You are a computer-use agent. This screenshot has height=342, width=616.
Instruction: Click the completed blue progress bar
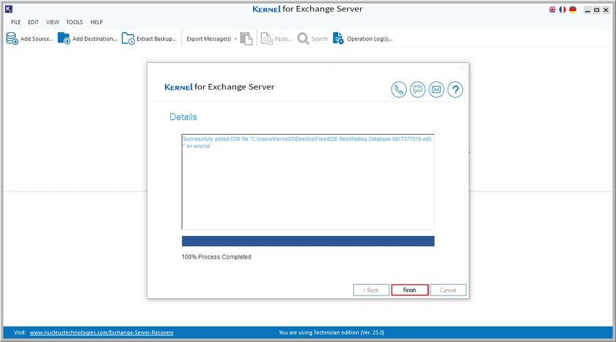pos(308,241)
